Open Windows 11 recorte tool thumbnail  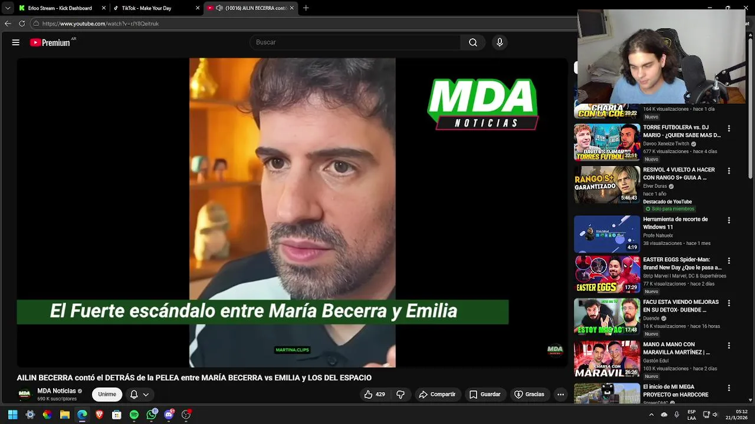point(607,234)
